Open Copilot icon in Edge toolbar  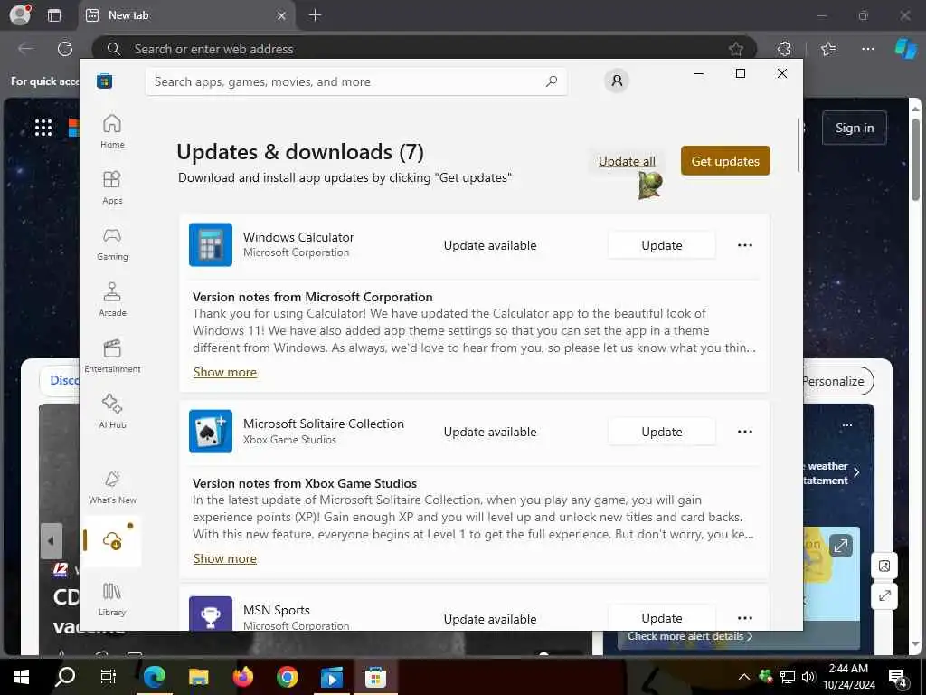[x=905, y=49]
